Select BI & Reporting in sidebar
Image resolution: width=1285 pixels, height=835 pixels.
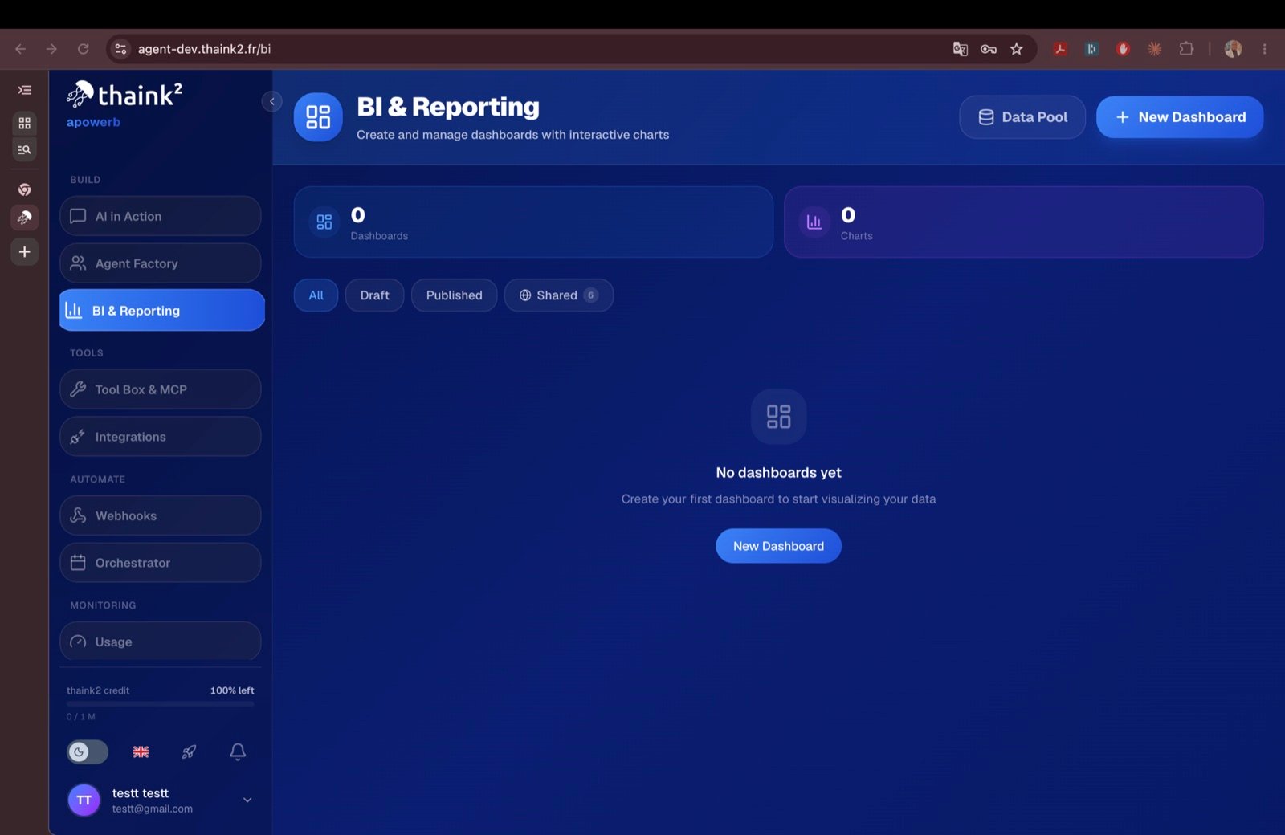pyautogui.click(x=161, y=311)
